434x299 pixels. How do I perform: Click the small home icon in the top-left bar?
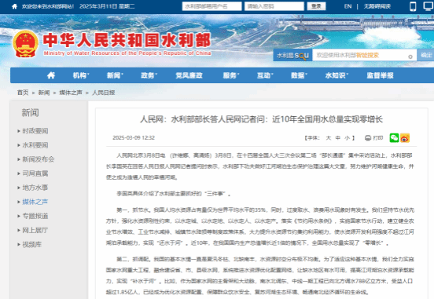point(15,6)
